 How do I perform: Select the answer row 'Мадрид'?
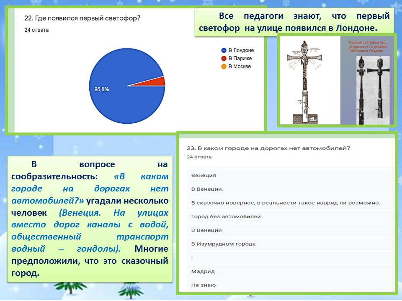(290, 271)
